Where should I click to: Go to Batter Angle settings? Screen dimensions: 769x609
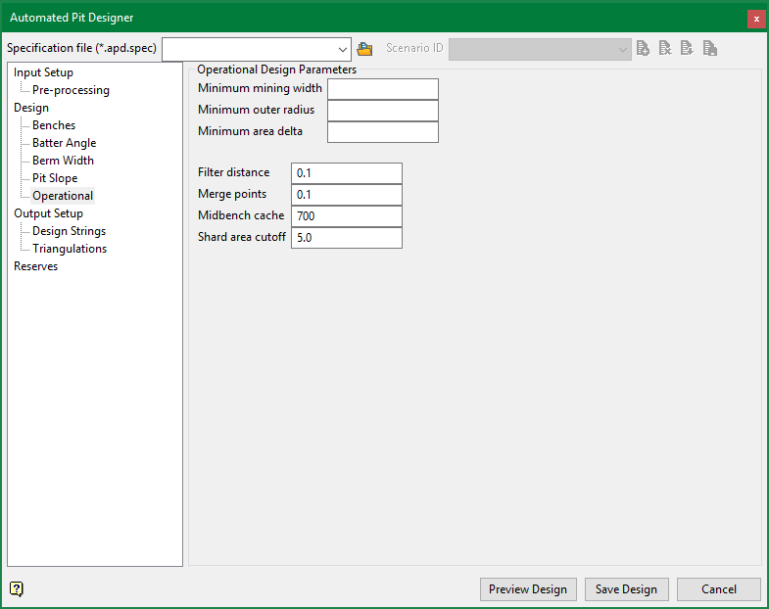coord(65,143)
